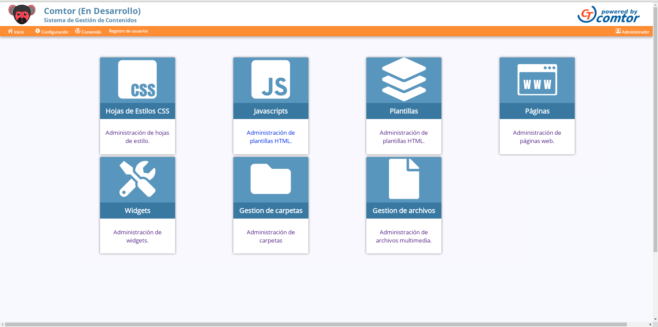Viewport: 658px width, 327px height.
Task: Click the monkey logo in header
Action: coord(22,14)
